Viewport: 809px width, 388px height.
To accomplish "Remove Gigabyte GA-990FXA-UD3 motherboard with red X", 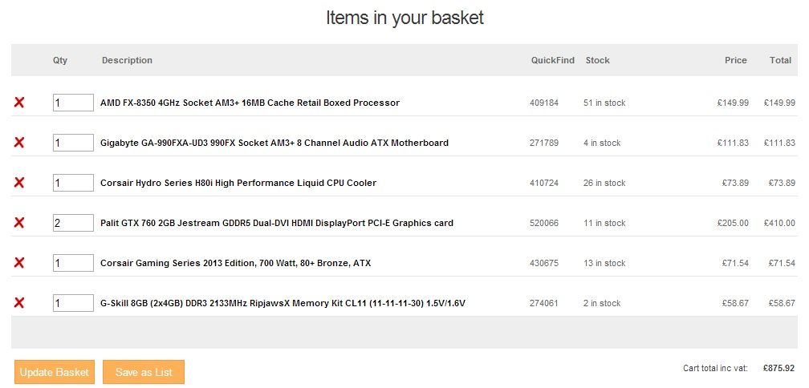I will 19,143.
